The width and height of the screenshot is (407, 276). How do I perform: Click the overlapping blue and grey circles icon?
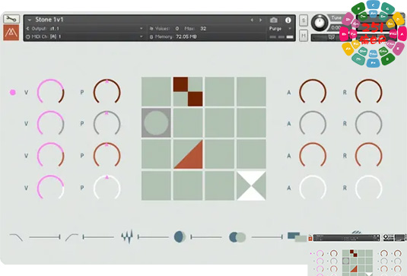coord(237,237)
